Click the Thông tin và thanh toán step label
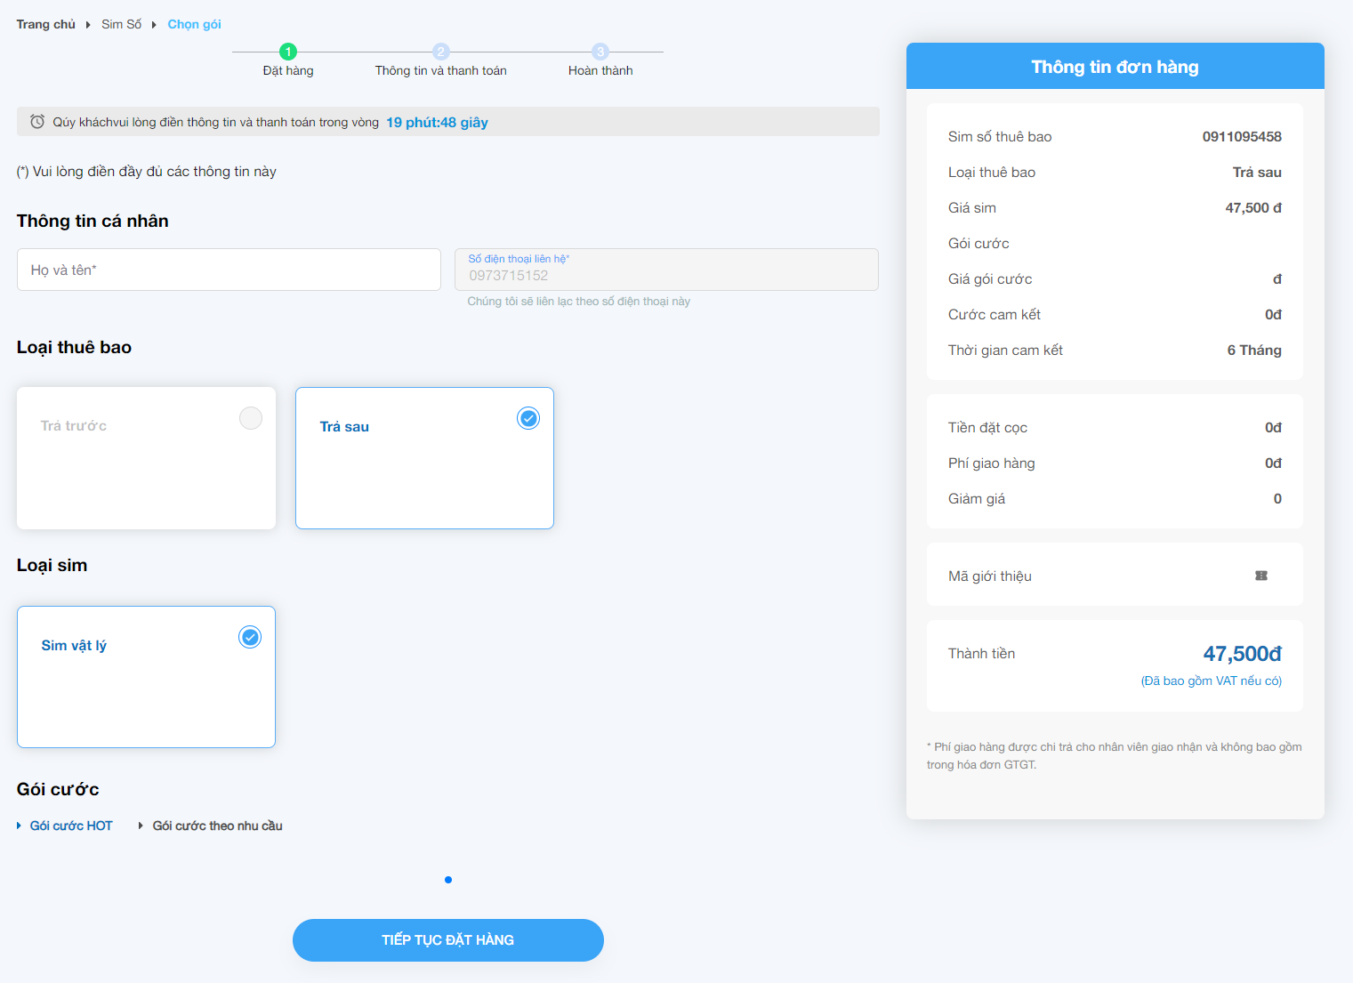Screen dimensions: 1353x983 click(x=441, y=70)
